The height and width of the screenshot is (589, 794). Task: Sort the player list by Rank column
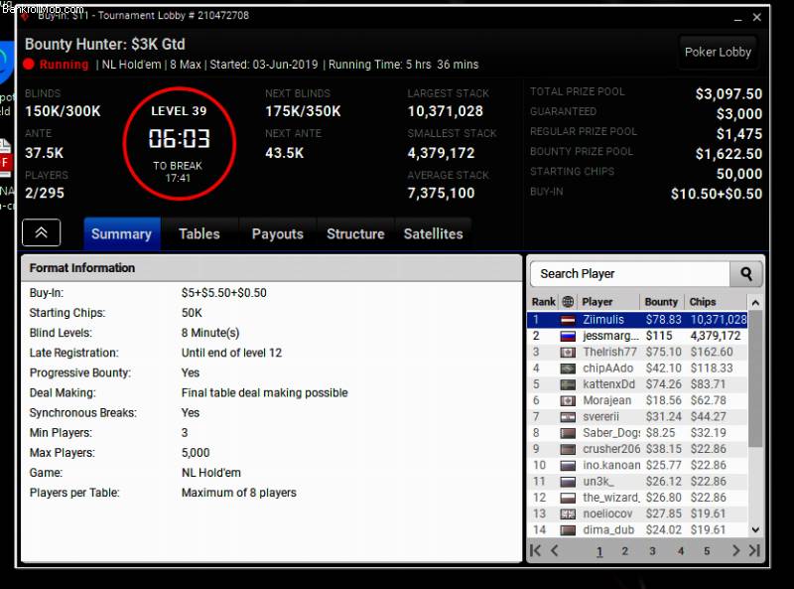click(543, 302)
